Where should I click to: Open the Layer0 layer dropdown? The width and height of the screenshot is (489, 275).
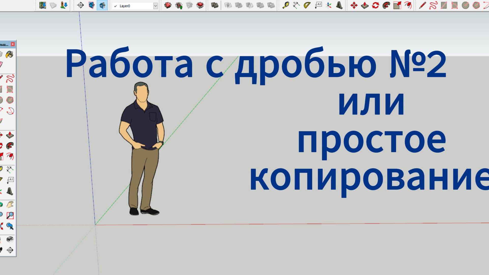pos(155,6)
